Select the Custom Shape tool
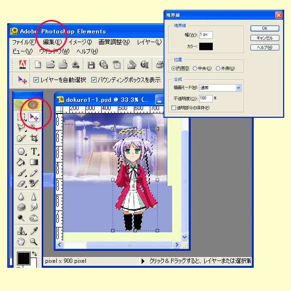The height and width of the screenshot is (291, 291). pos(21,151)
